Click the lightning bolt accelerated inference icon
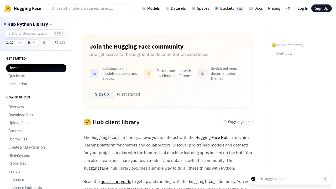Image resolution: width=336 pixels, height=189 pixels. click(149, 74)
